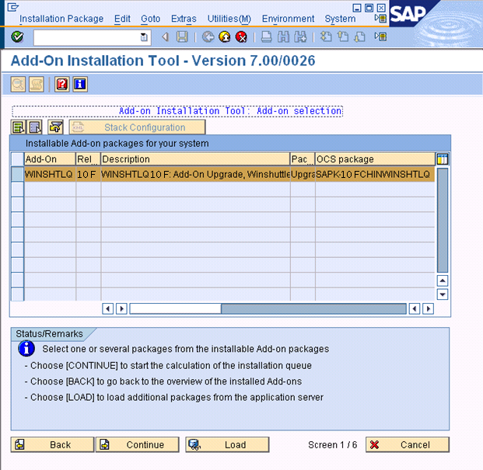Click the red Cancel X toolbar icon
This screenshot has height=470, width=483.
(241, 37)
